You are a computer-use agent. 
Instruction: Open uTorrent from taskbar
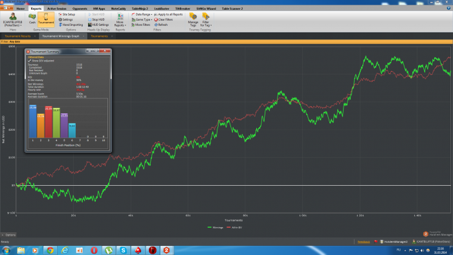point(109,250)
